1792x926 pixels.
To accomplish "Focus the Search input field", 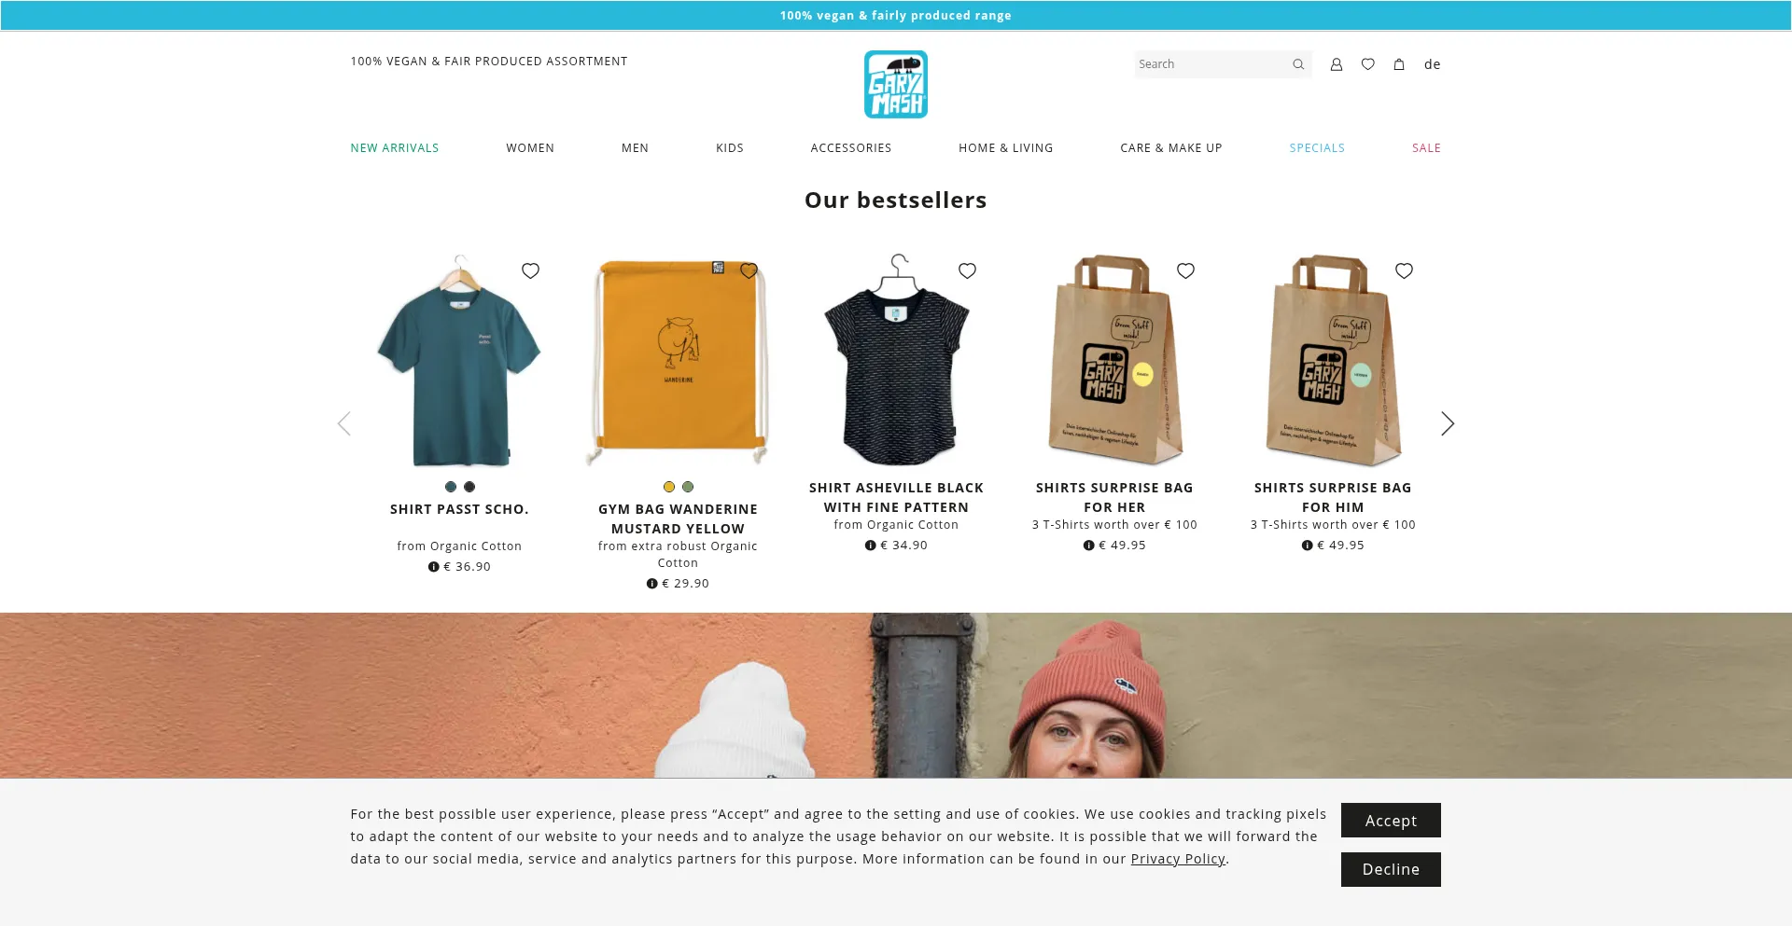I will 1210,64.
